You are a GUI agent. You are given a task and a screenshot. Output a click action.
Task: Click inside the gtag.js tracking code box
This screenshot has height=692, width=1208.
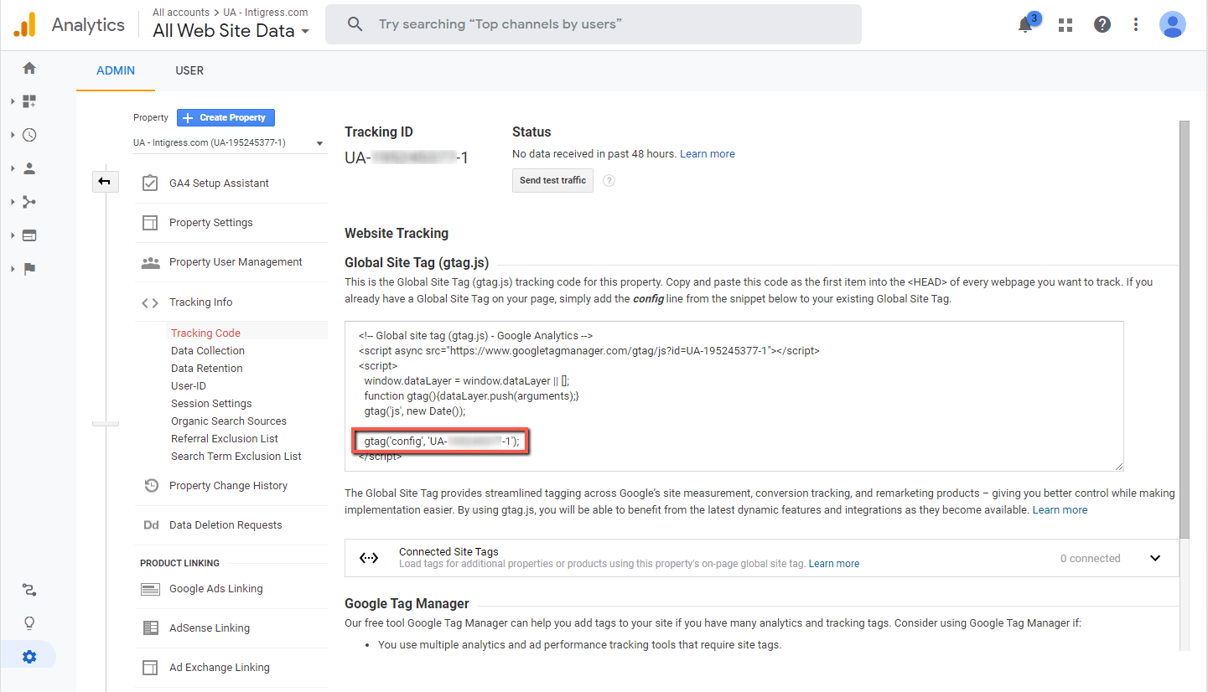click(x=734, y=396)
